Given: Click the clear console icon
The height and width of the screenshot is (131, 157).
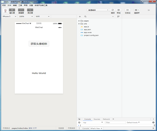Looking at the screenshot, I should coord(79,123).
